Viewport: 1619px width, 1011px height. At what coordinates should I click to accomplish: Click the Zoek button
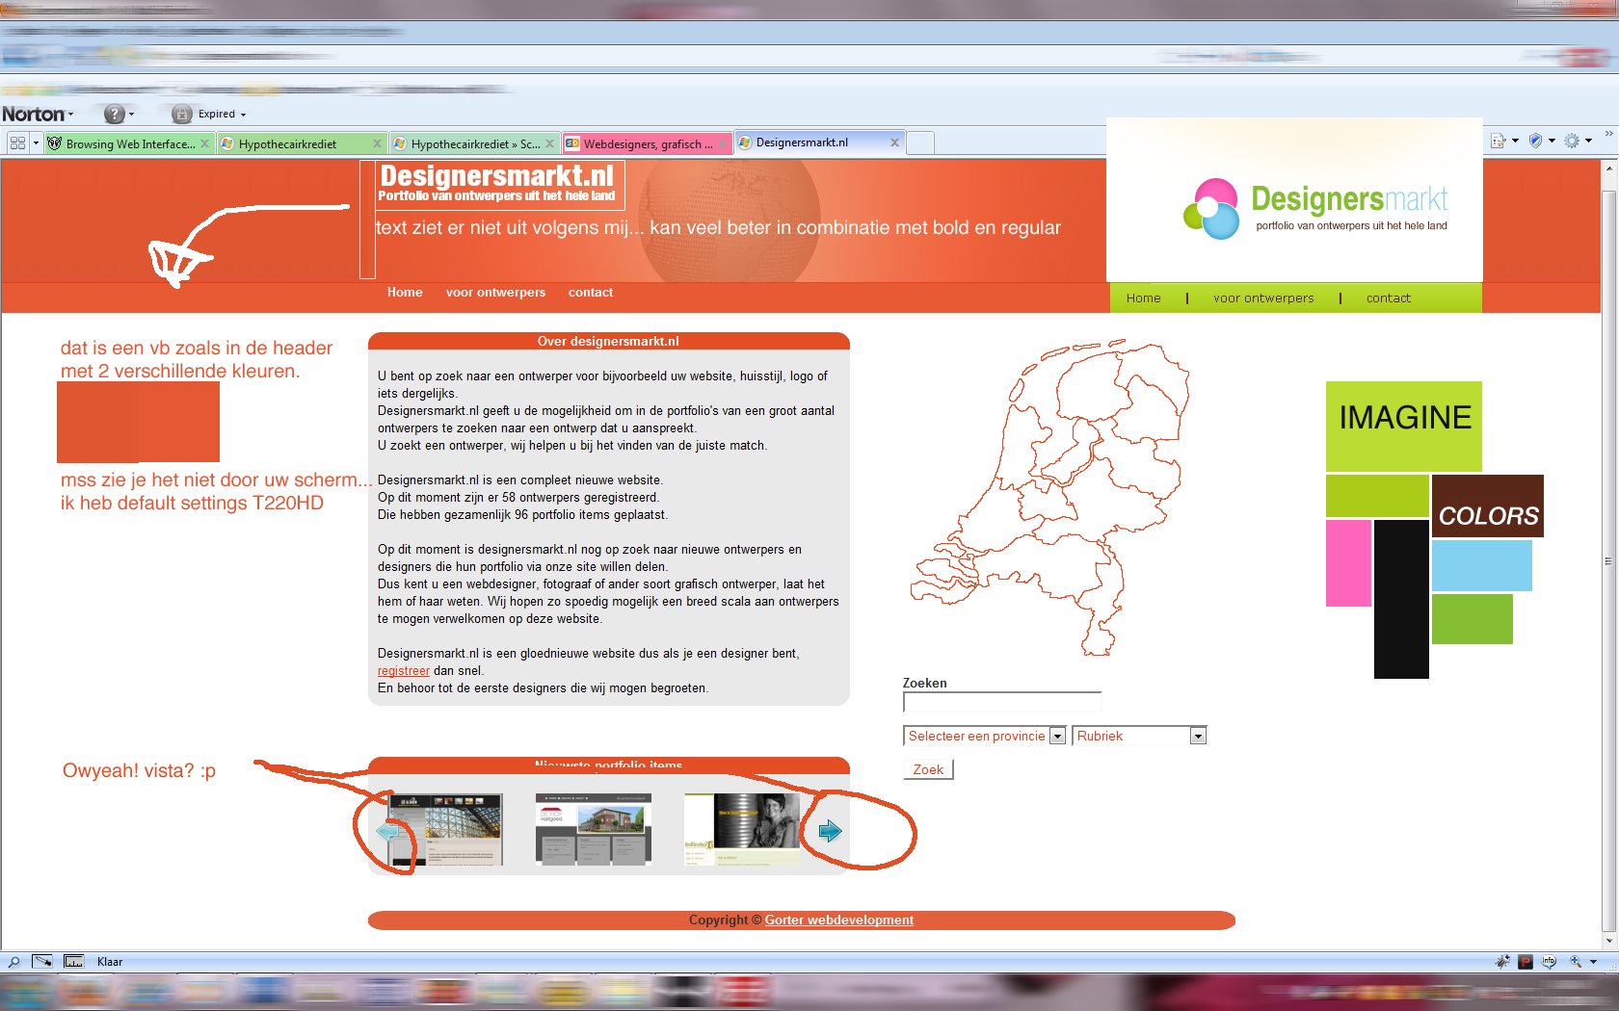(x=928, y=769)
